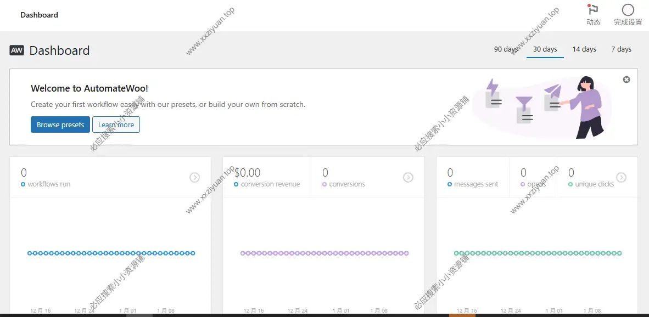Screen dimensions: 649x317
Task: Toggle the messages sent legend dot
Action: (x=450, y=184)
